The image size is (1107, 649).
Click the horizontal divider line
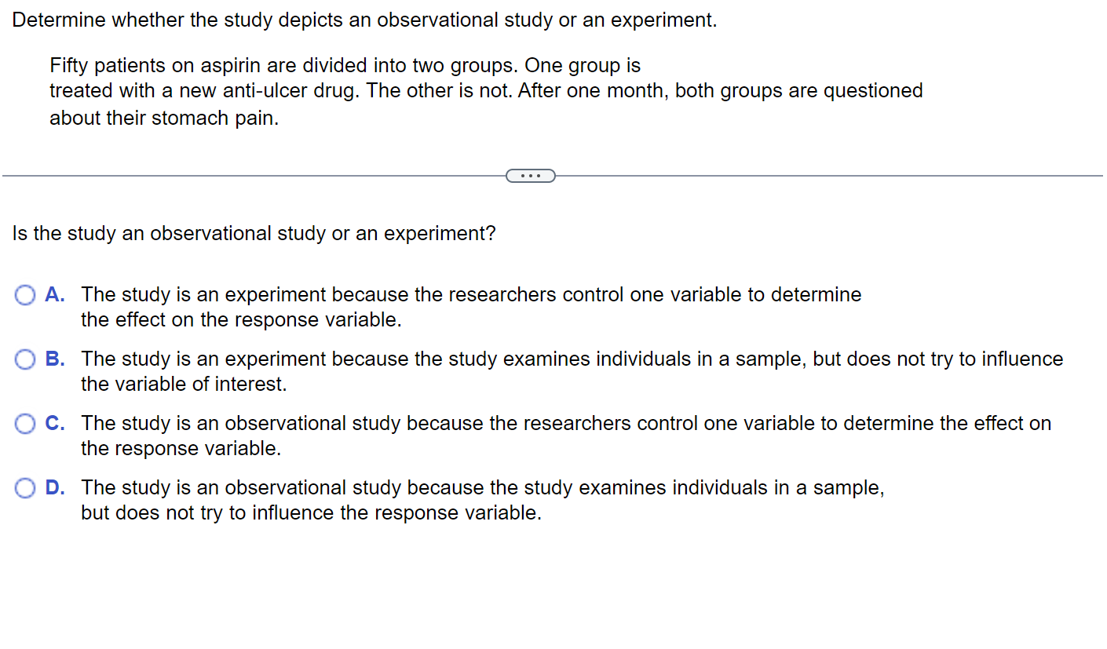click(x=236, y=175)
